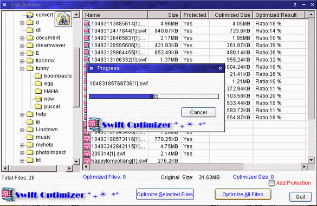Viewport: 317px width, 206px height.
Task: Click the folder tree vertical scrollbar thumb
Action: (76, 78)
